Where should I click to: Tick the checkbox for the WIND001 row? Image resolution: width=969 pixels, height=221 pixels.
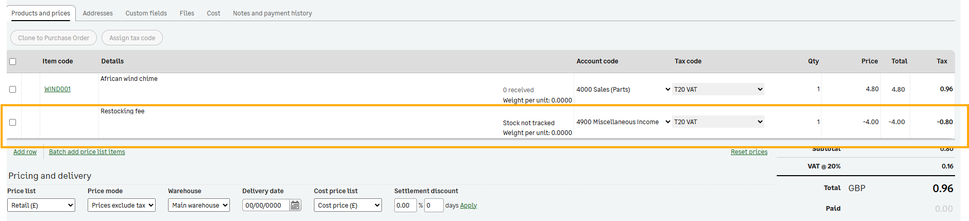click(13, 89)
